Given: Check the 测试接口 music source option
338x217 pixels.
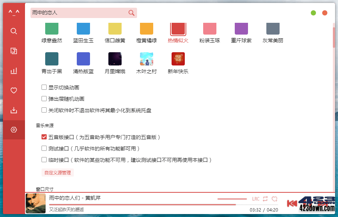Looking at the screenshot, I should point(44,149).
